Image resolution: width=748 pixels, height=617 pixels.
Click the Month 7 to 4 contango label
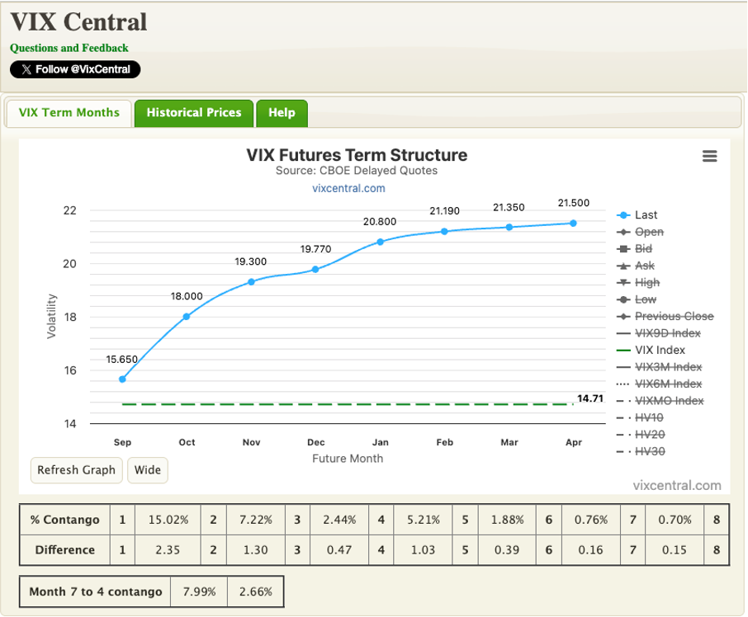click(x=96, y=591)
